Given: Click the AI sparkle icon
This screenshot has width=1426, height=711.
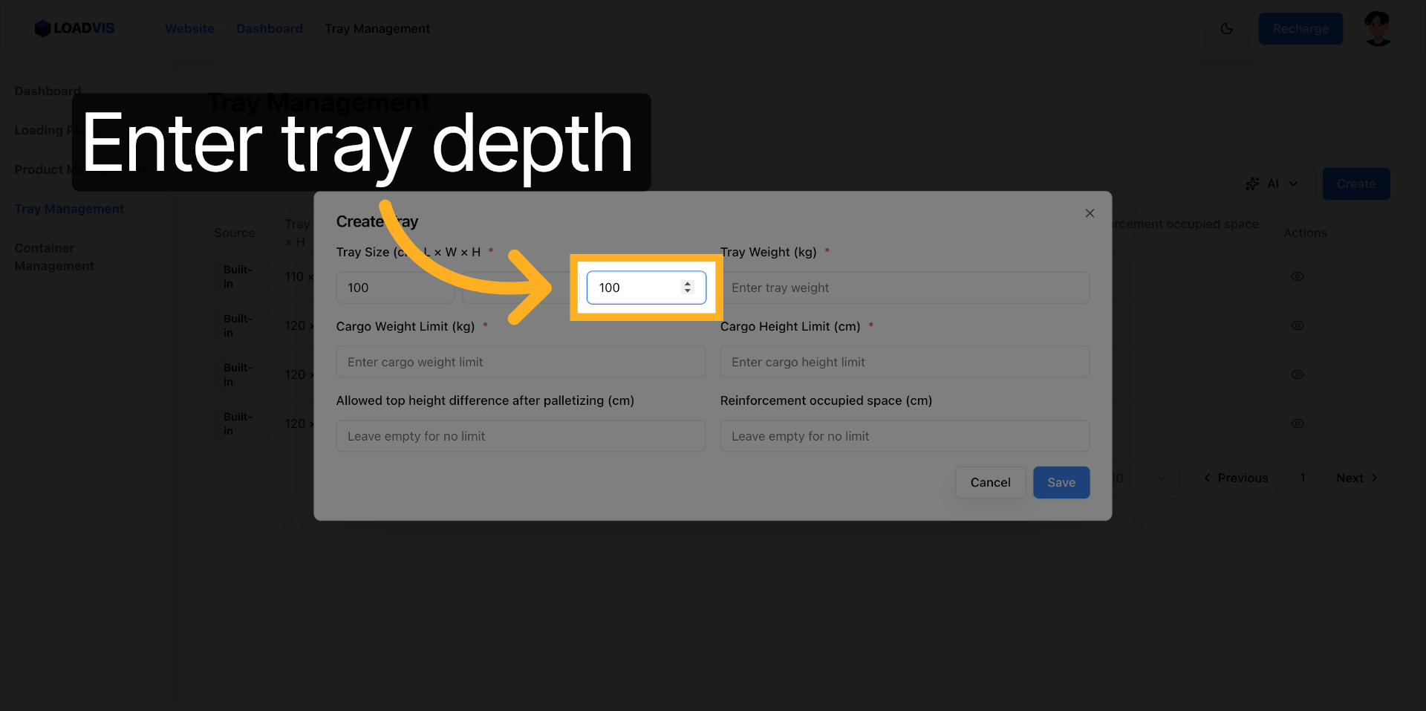Looking at the screenshot, I should tap(1252, 184).
